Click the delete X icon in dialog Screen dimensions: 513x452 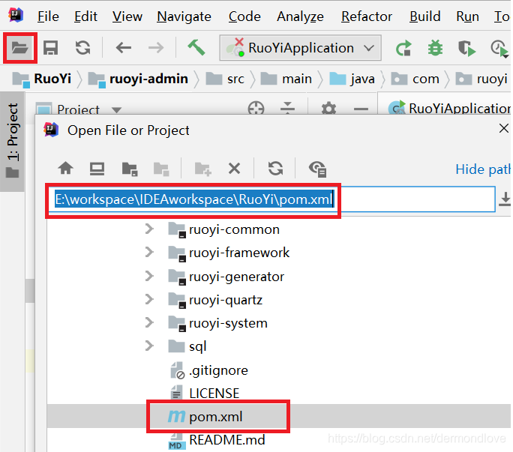click(234, 169)
